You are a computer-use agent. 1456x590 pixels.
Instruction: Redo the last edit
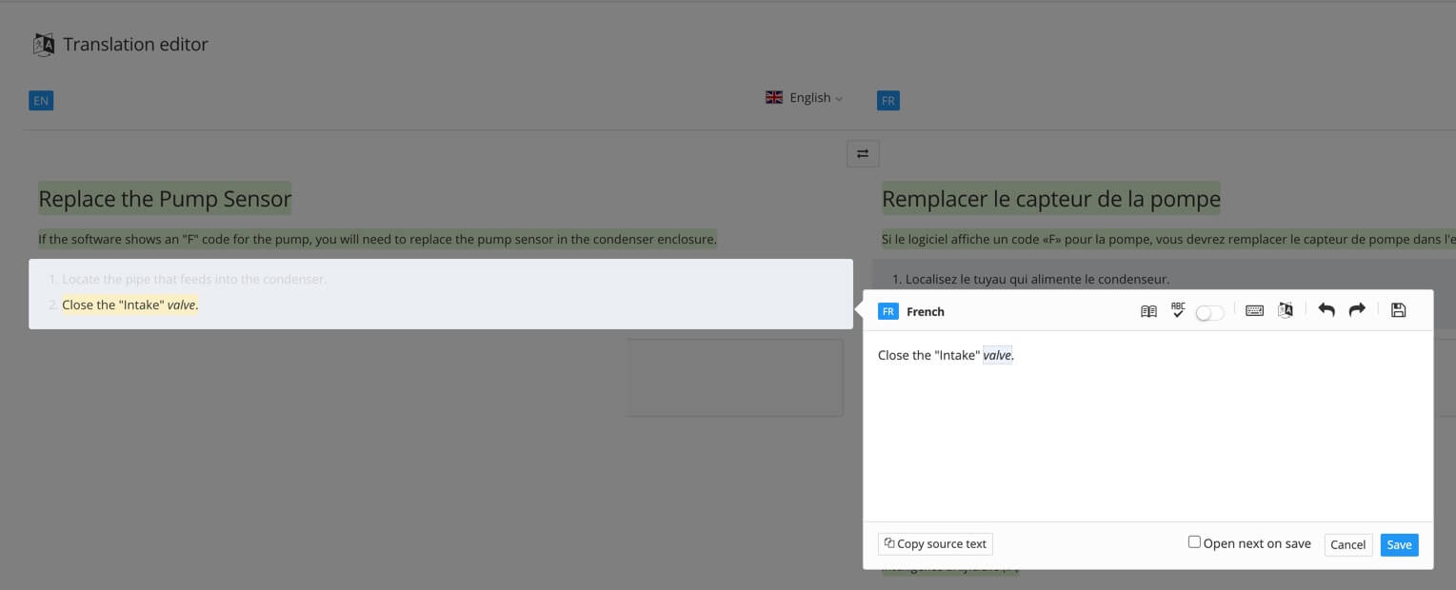1357,310
